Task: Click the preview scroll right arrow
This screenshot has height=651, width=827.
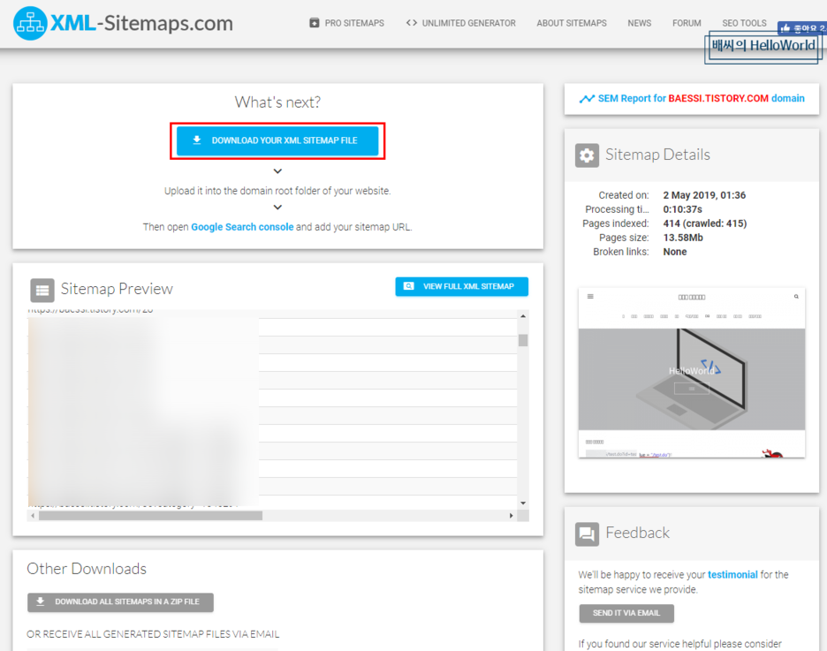Action: point(511,516)
